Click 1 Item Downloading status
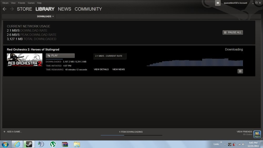Screen dimensions: 263x148 tap(131, 132)
